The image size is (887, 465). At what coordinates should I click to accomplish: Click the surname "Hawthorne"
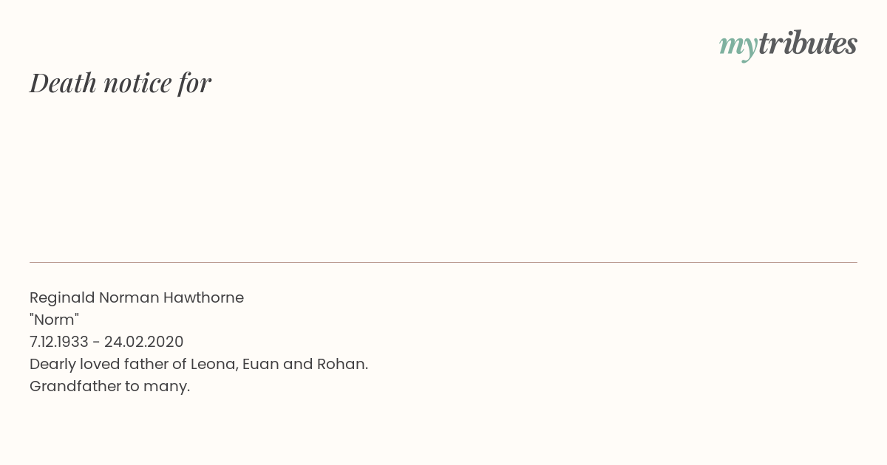203,297
